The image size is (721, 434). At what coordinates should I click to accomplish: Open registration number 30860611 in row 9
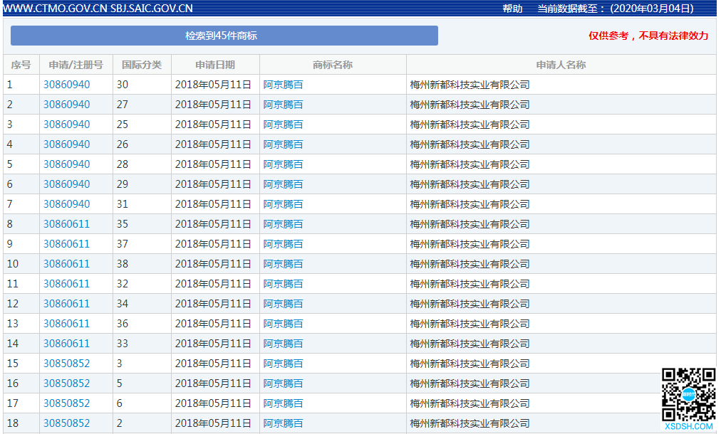(67, 244)
